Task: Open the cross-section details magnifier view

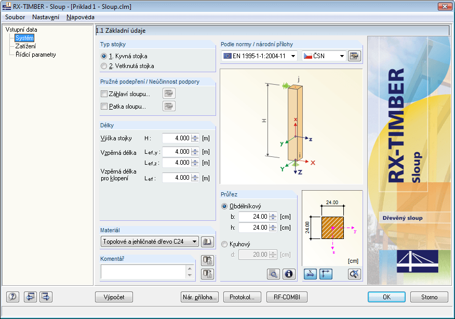Action: (272, 274)
